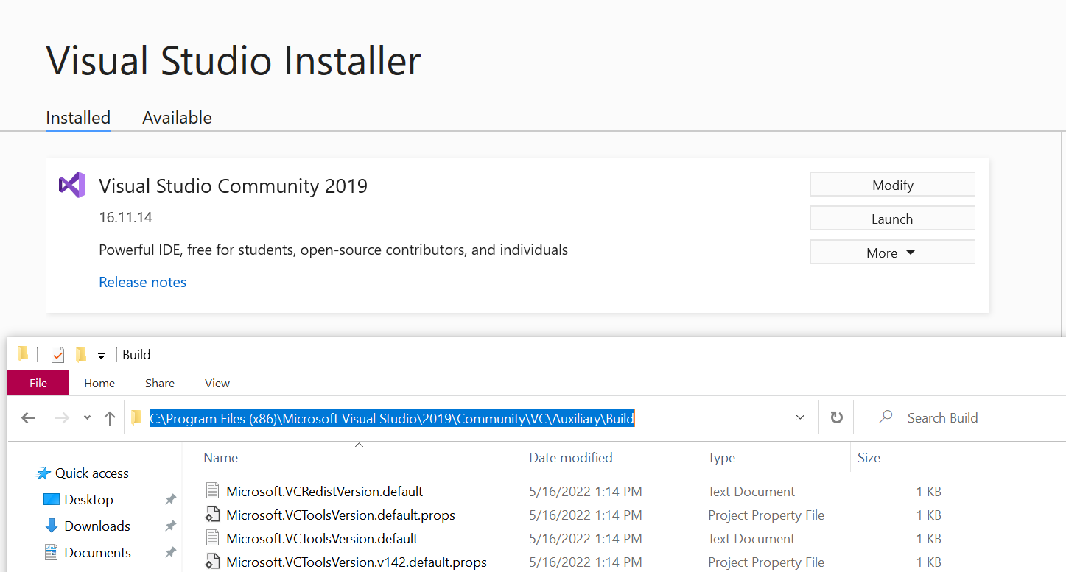The width and height of the screenshot is (1066, 572).
Task: Open the View ribbon tab
Action: click(217, 383)
